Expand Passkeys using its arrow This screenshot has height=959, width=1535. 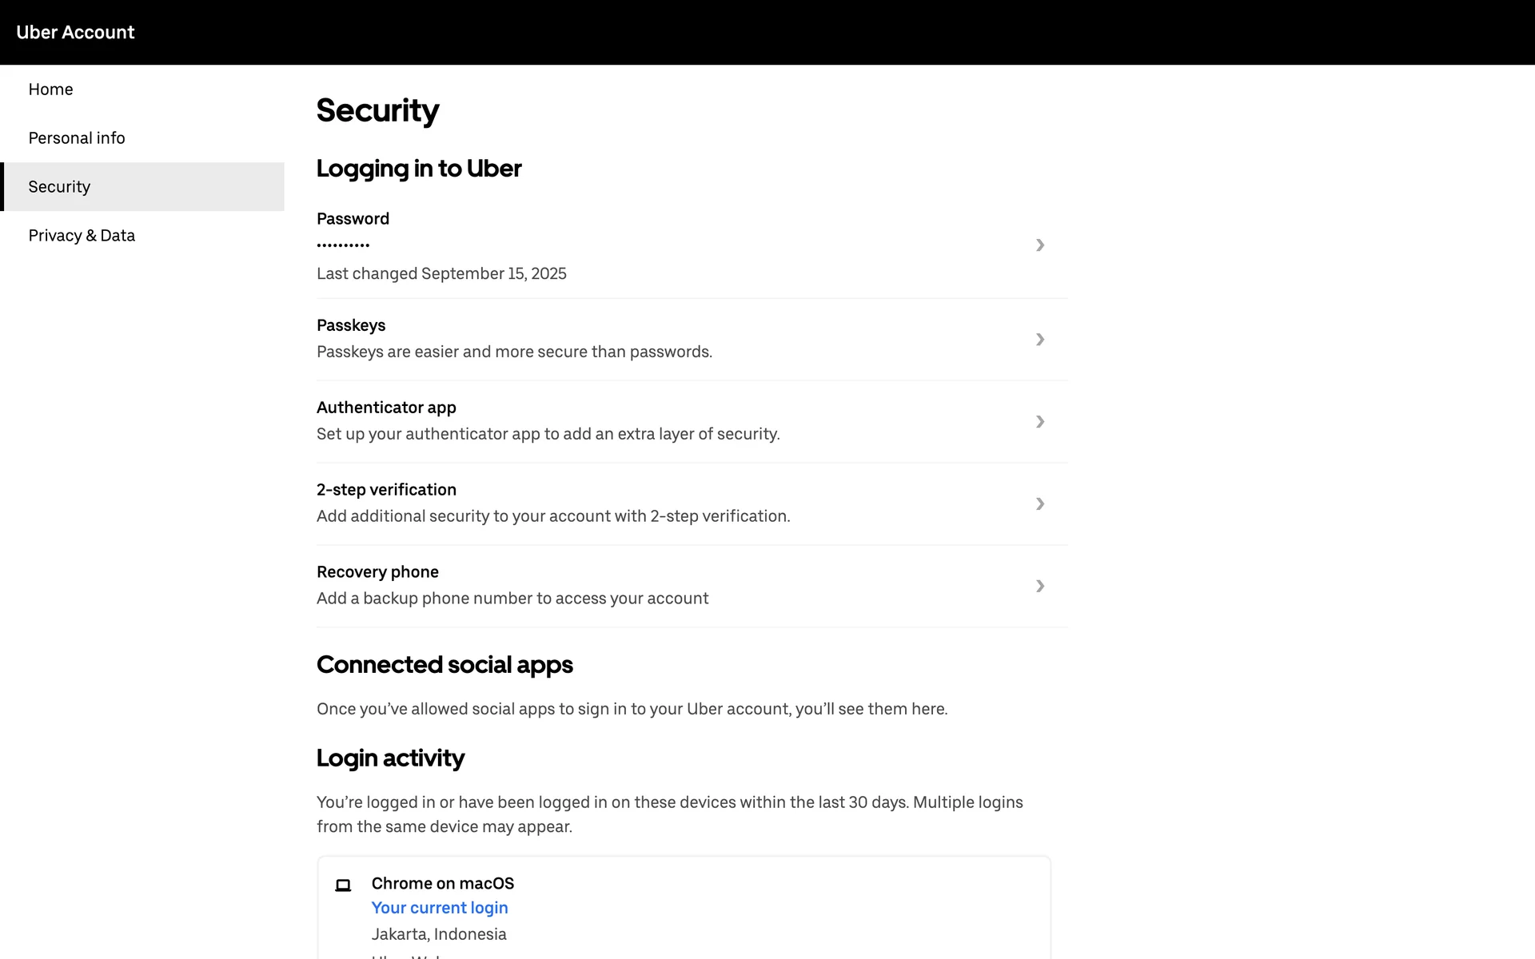[1039, 340]
